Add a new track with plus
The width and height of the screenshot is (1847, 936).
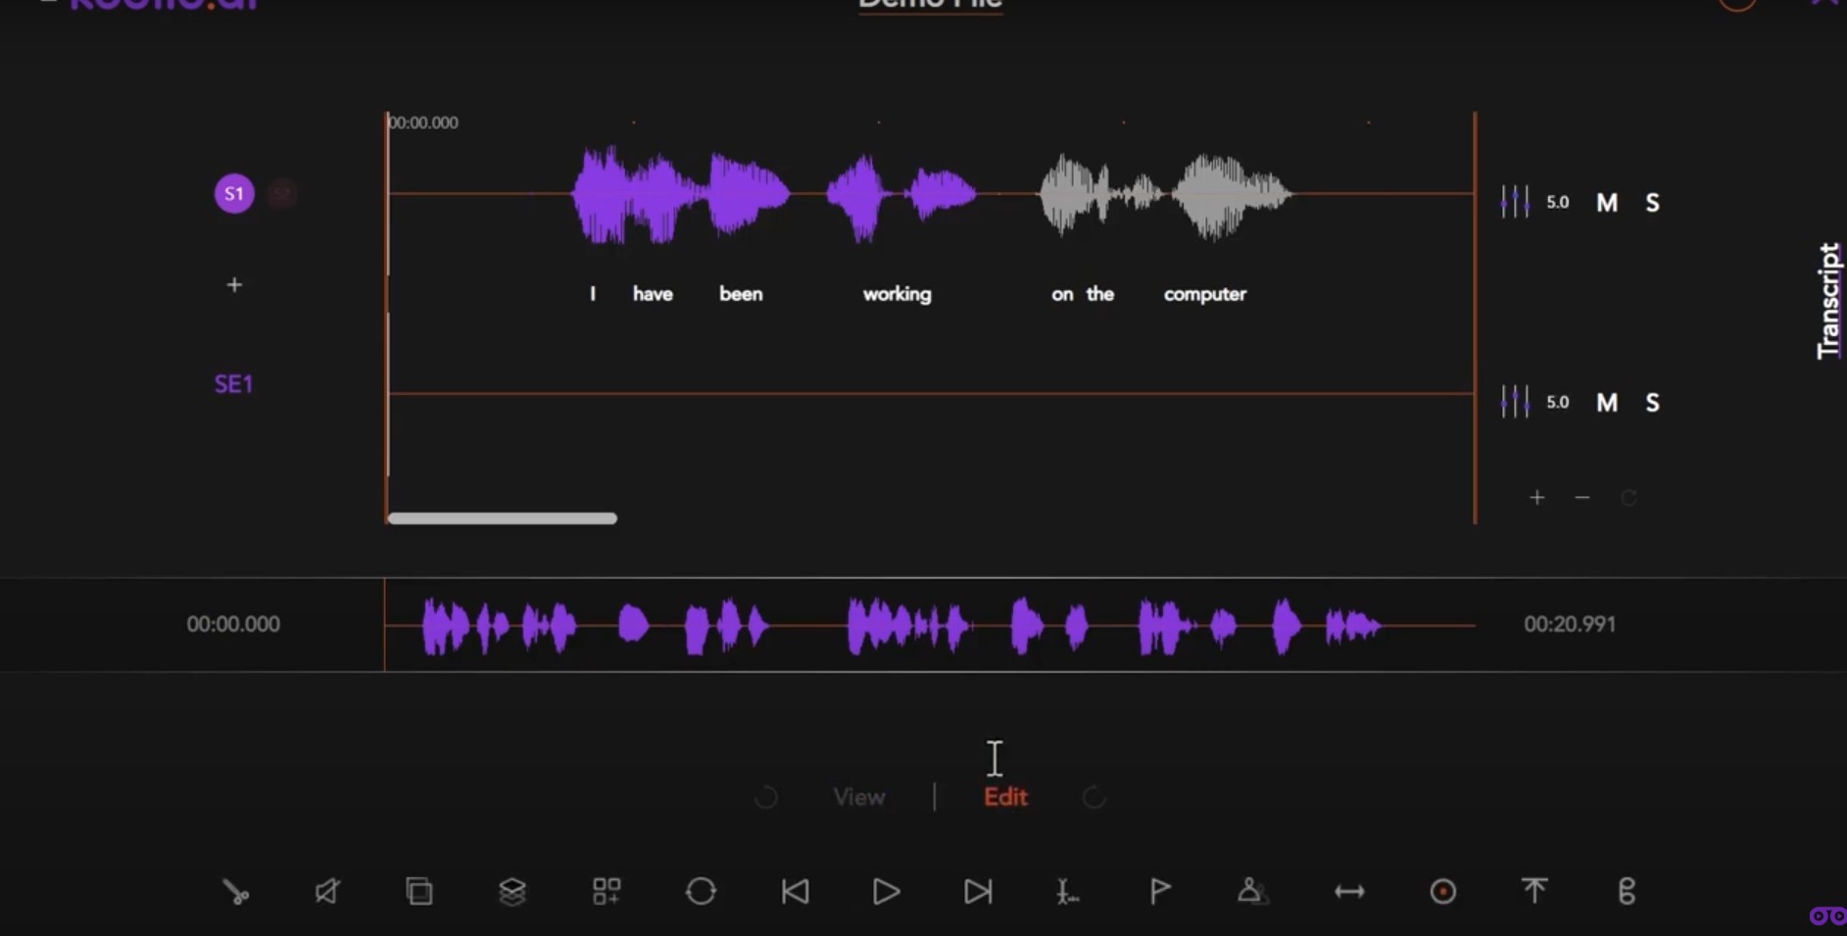[x=234, y=285]
